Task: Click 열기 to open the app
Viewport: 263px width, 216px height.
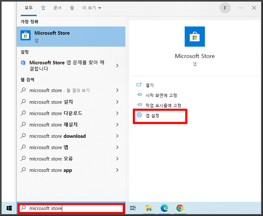Action: pos(150,85)
